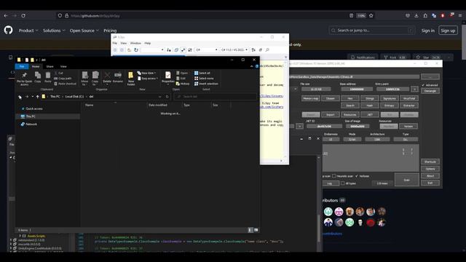
Task: Click the GitHub Search or jump to field
Action: tap(372, 31)
